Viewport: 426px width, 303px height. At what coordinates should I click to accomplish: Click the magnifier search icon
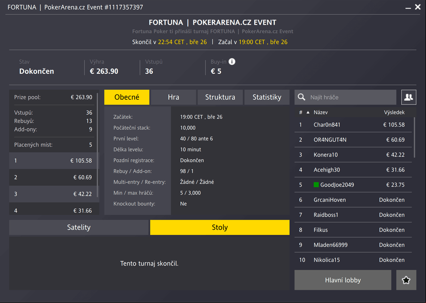(301, 97)
